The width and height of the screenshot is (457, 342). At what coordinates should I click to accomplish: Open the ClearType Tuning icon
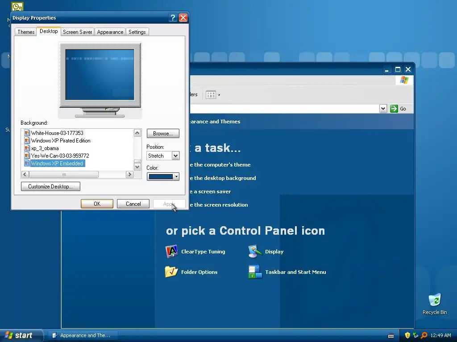click(171, 252)
